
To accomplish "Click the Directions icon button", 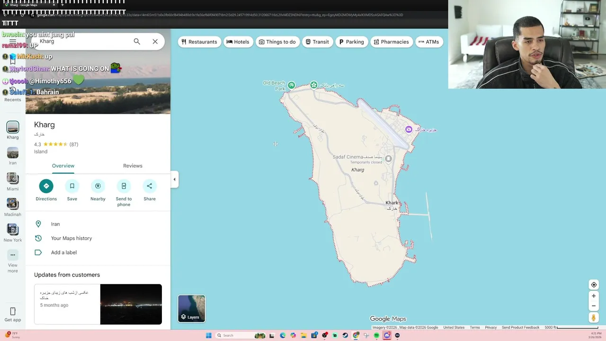I will tap(46, 186).
